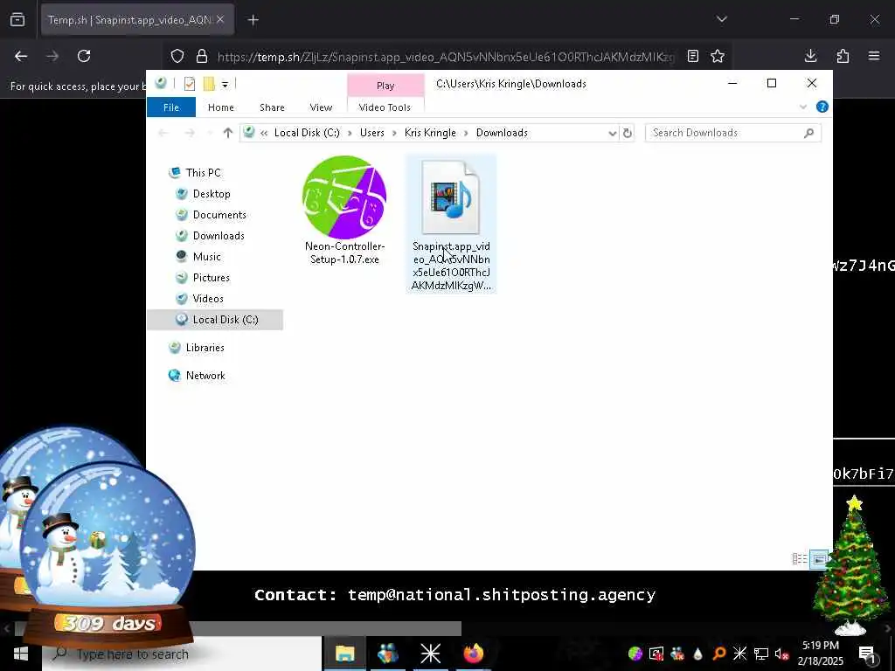This screenshot has height=671, width=895.
Task: Open Firefox from the taskbar
Action: [x=473, y=654]
